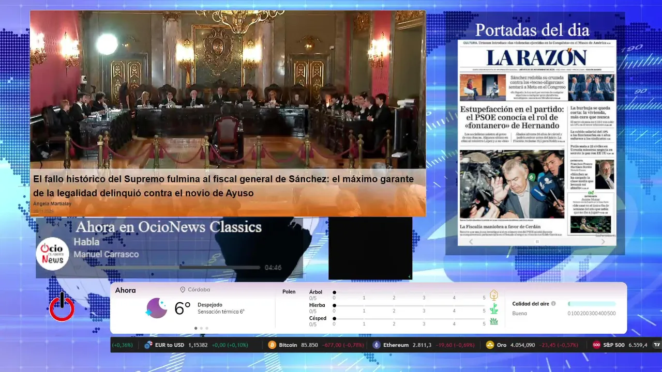Click the Oro price '4.054,090'

pos(523,345)
